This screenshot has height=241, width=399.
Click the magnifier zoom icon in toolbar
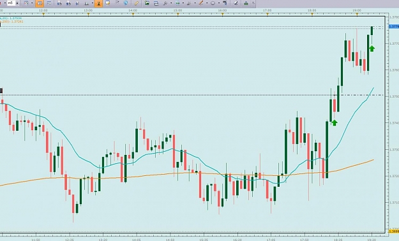[87, 3]
